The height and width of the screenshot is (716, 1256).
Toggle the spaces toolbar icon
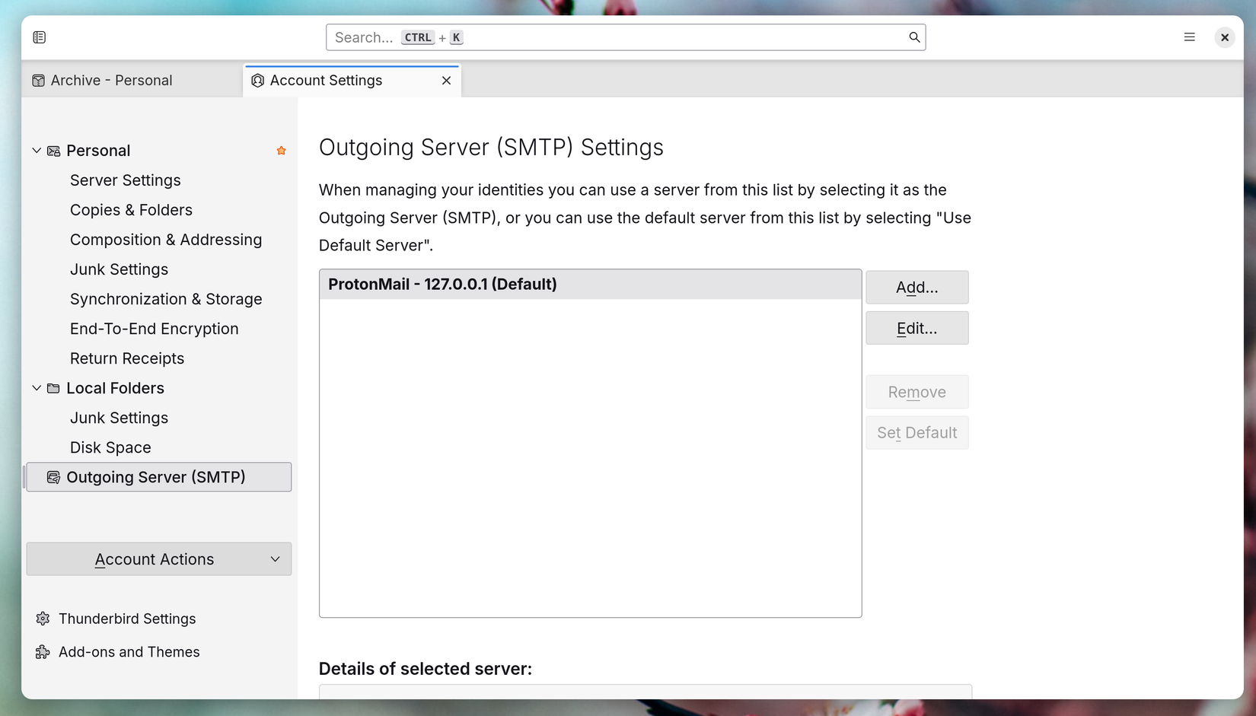click(40, 37)
